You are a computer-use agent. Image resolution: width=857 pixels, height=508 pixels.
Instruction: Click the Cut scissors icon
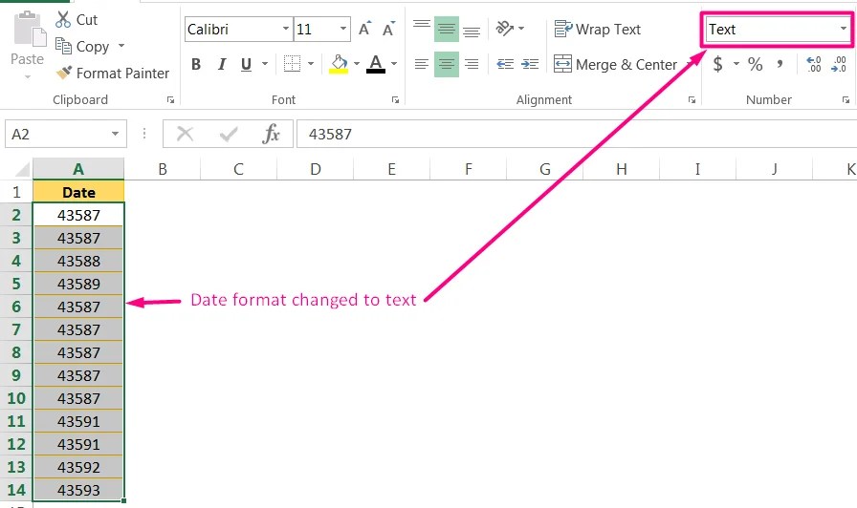tap(63, 20)
